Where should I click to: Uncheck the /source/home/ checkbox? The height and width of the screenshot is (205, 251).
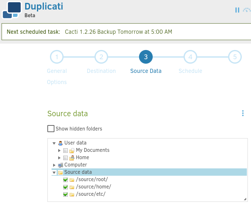[x=65, y=187]
